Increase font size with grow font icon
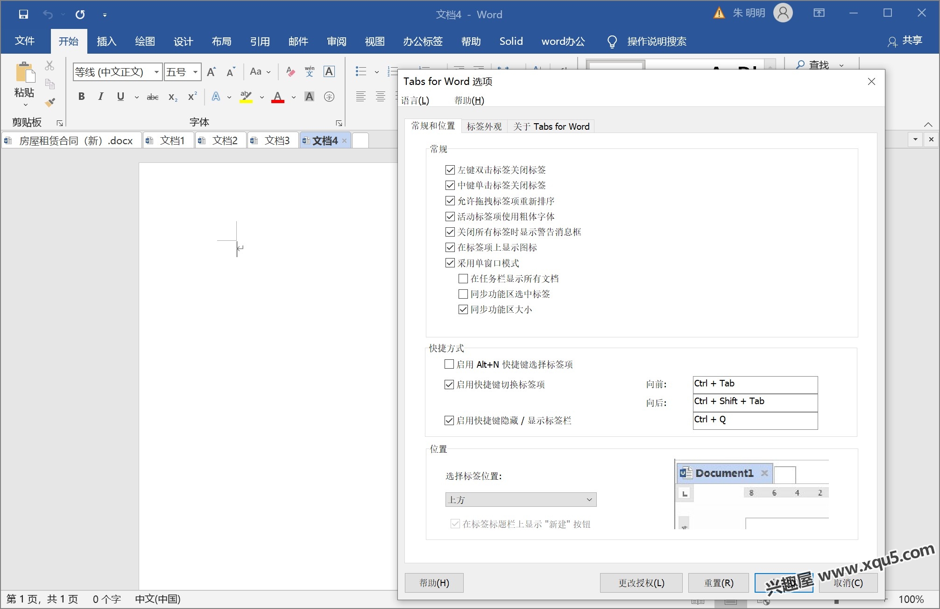Screen dimensions: 940x609 coord(212,72)
